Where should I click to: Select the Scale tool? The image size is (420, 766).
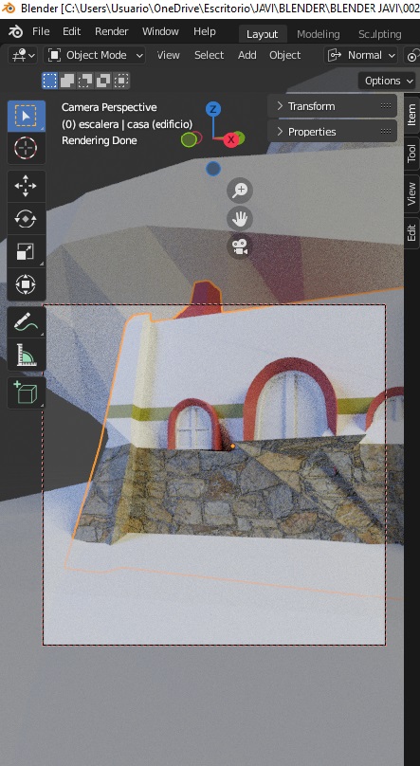26,251
